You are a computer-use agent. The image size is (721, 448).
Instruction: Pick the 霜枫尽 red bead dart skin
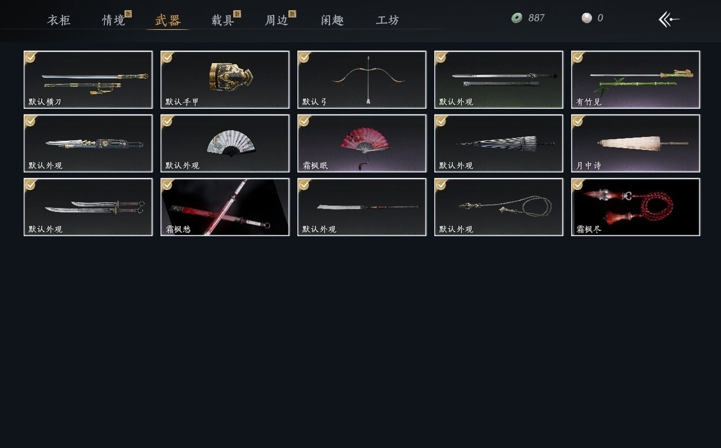click(635, 207)
